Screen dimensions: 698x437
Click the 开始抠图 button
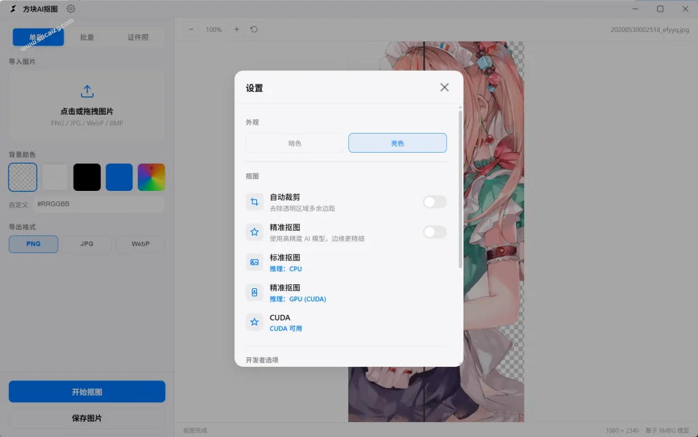click(x=87, y=391)
